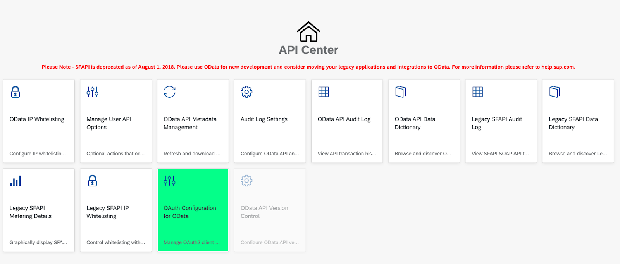Click the gear icon on Audit Log Settings
The image size is (620, 264).
[246, 92]
